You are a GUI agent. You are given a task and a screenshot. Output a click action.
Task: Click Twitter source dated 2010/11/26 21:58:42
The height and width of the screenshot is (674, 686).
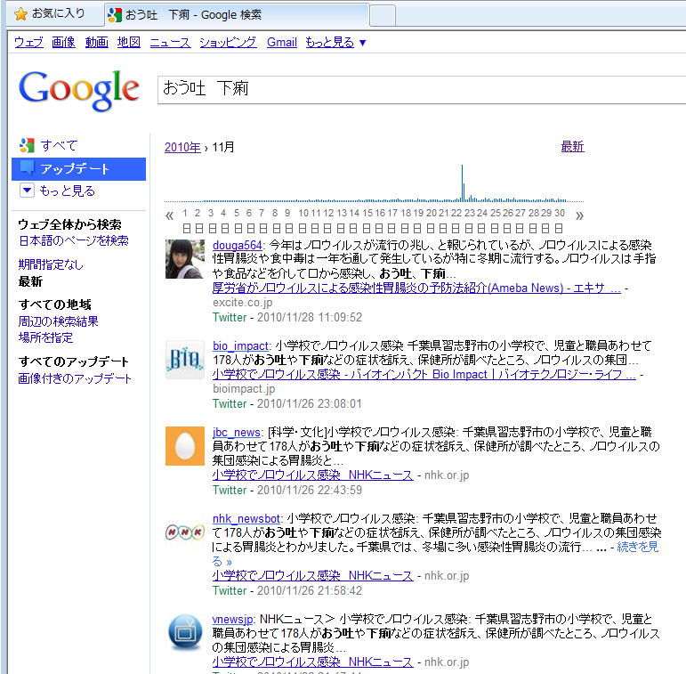230,590
